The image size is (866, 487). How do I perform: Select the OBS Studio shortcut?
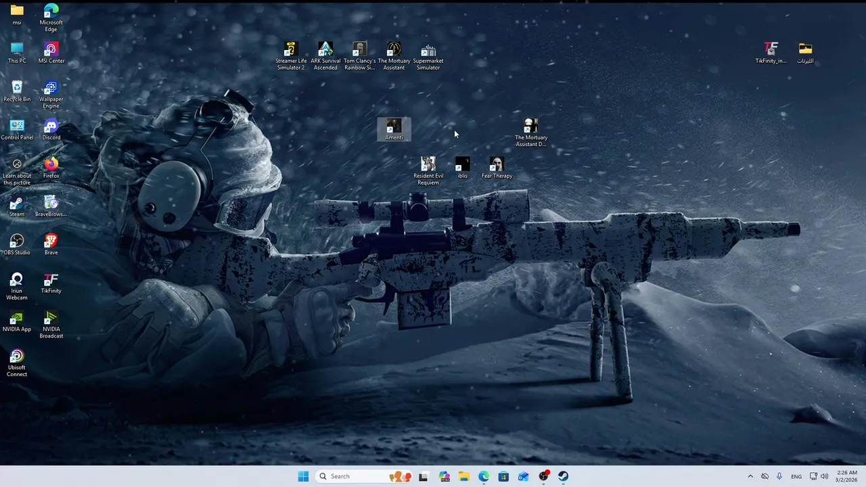[17, 245]
